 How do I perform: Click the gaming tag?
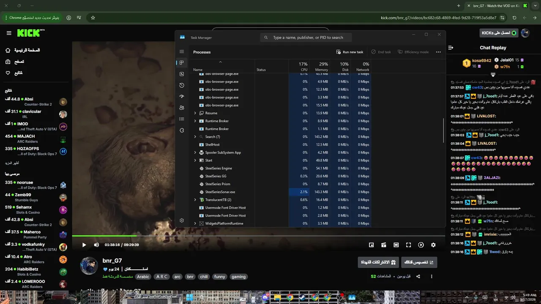pyautogui.click(x=238, y=277)
